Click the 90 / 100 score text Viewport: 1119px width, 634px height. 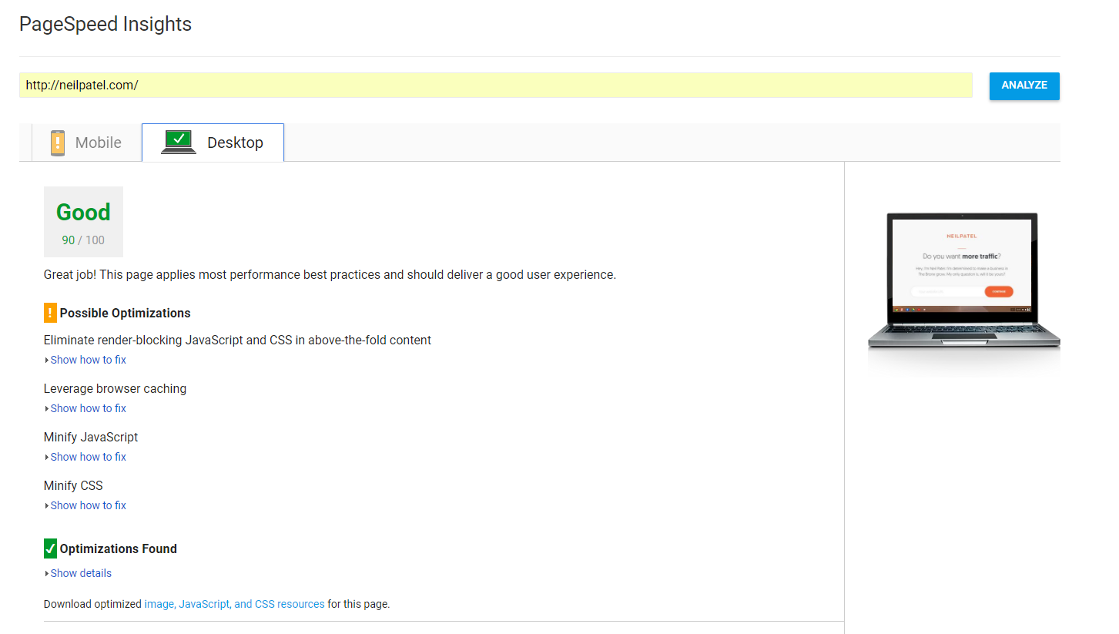tap(83, 240)
